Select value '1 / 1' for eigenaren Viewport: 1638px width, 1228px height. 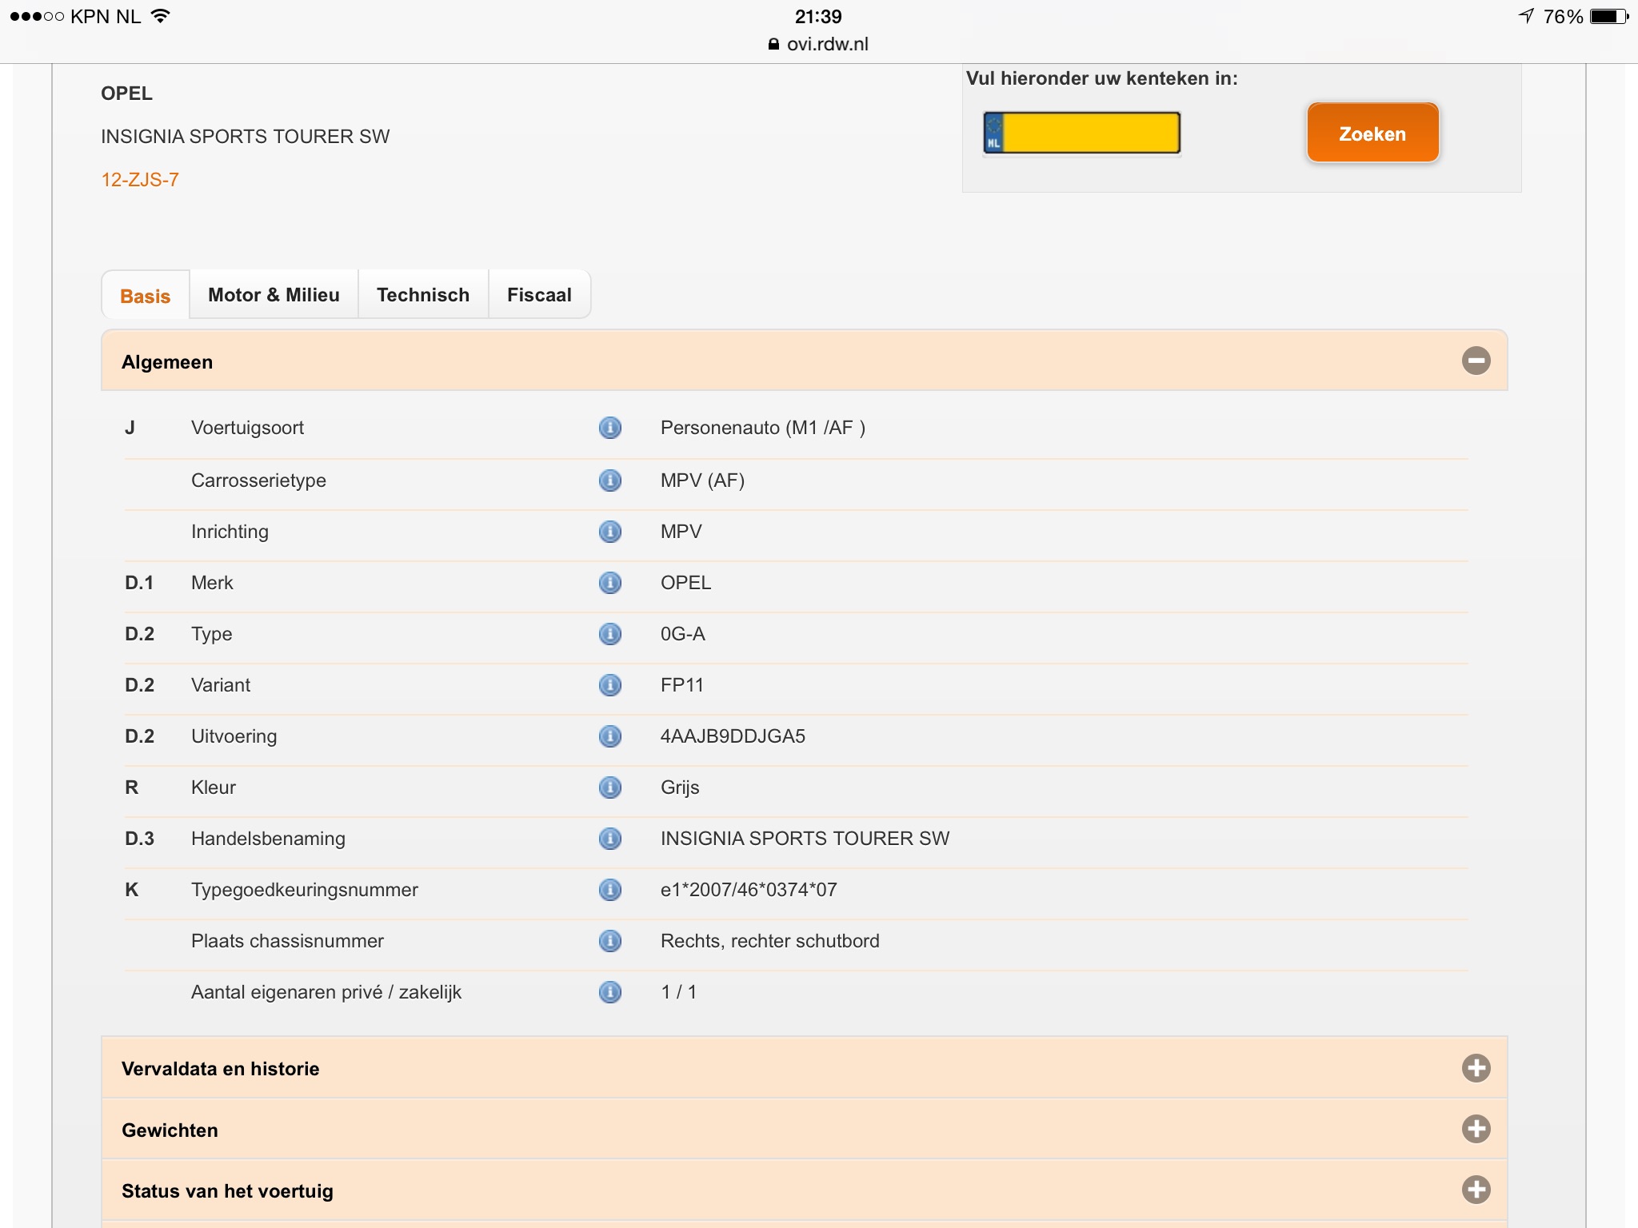(678, 992)
